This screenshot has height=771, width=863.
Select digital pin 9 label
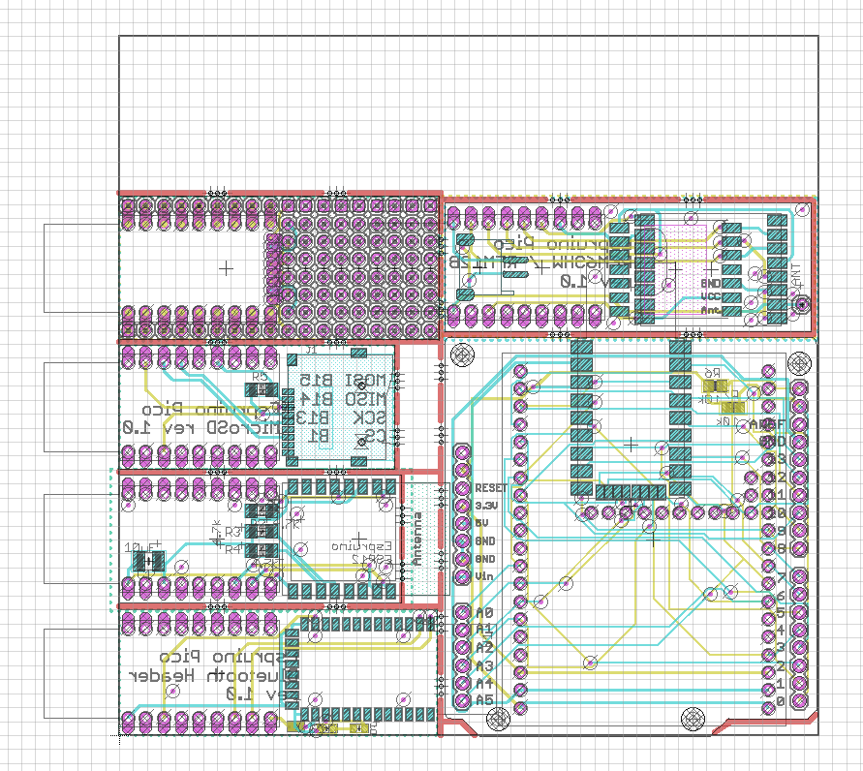pyautogui.click(x=780, y=531)
